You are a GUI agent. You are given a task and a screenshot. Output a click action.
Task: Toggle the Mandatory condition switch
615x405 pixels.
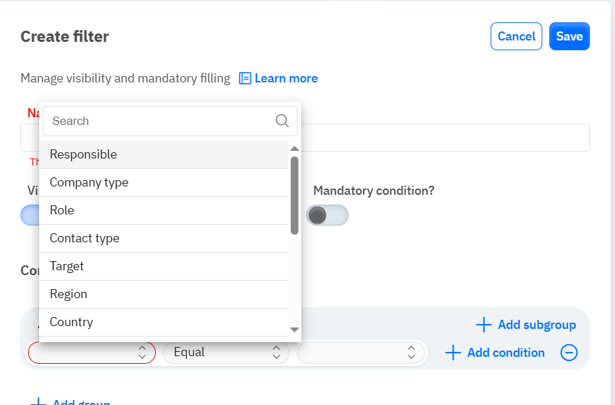coord(327,215)
